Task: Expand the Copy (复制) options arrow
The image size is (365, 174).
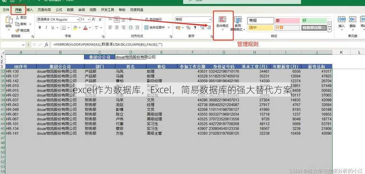Action: tap(30, 24)
